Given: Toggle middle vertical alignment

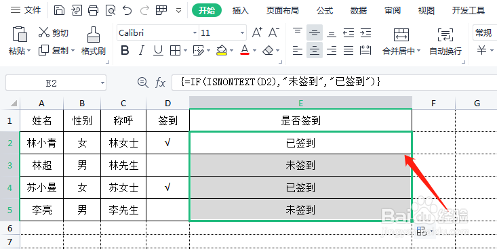Looking at the screenshot, I should coord(315,32).
